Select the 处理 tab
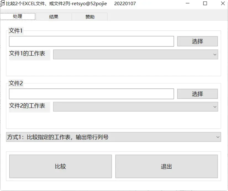This screenshot has width=228, height=191. click(x=18, y=16)
